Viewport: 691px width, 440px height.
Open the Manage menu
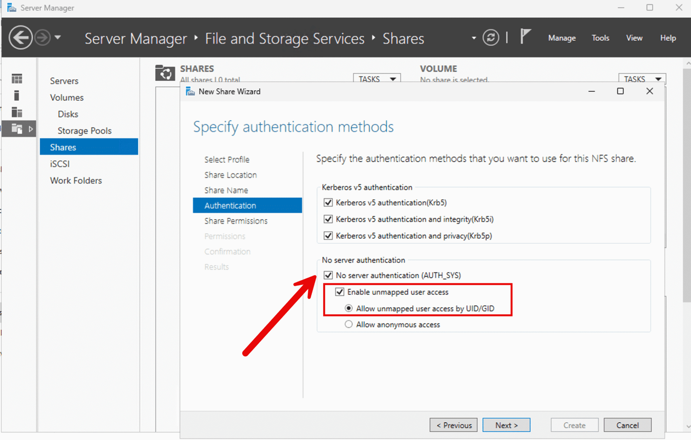click(x=561, y=38)
